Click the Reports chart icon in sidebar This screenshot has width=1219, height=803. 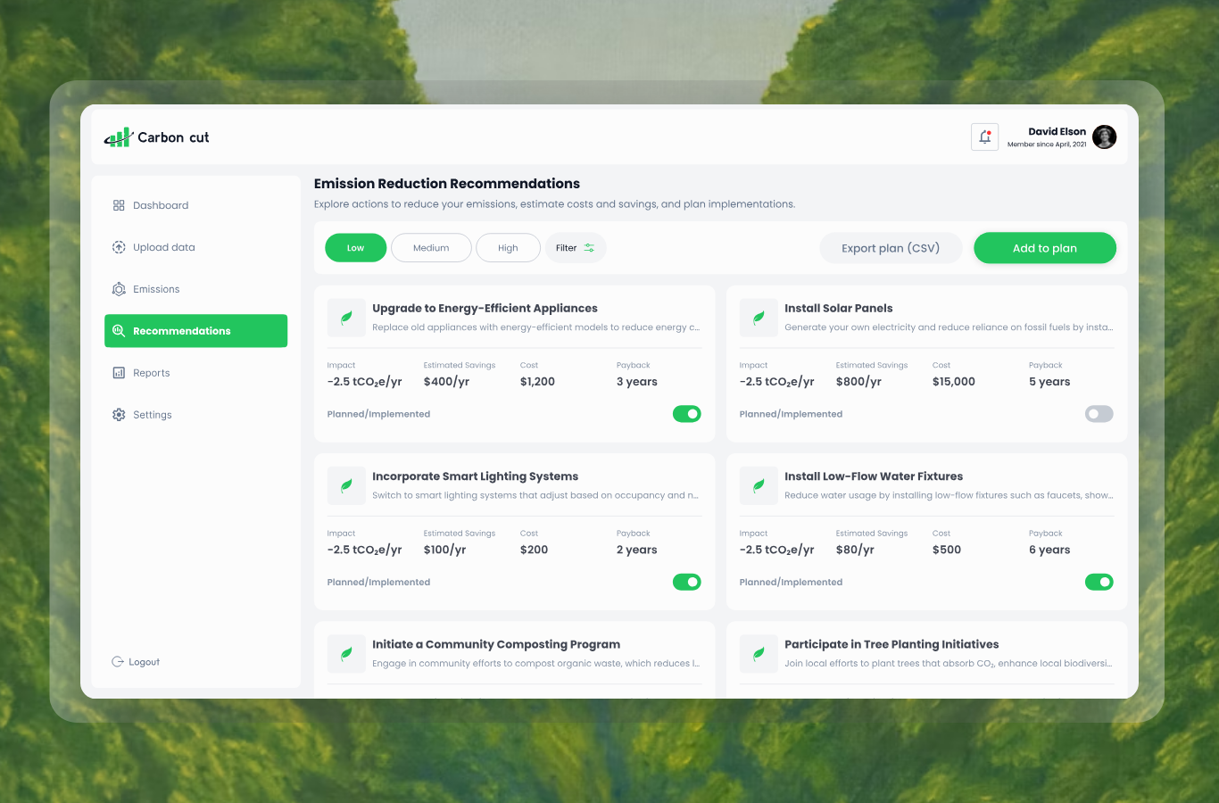(119, 373)
